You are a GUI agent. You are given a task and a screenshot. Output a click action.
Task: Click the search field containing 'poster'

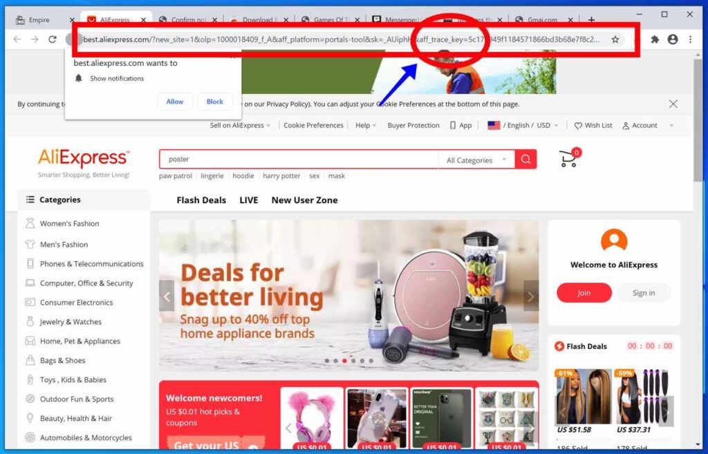point(297,159)
